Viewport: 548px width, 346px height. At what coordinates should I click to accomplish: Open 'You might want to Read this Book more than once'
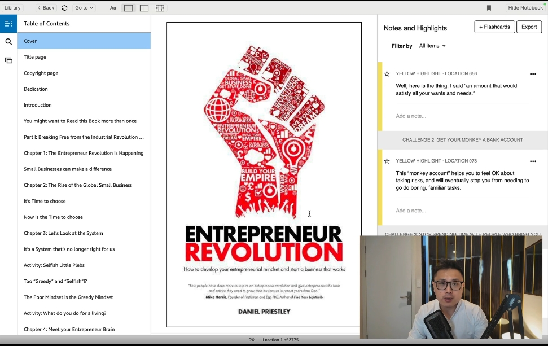coord(84,121)
